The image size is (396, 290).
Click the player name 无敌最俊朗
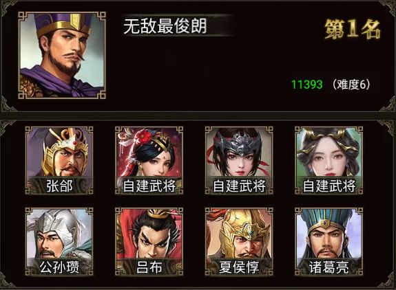(165, 25)
